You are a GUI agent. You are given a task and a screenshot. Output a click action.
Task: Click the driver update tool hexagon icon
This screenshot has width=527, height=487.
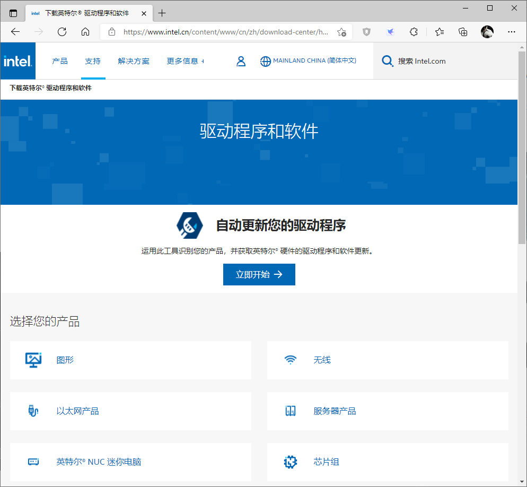[x=190, y=225]
